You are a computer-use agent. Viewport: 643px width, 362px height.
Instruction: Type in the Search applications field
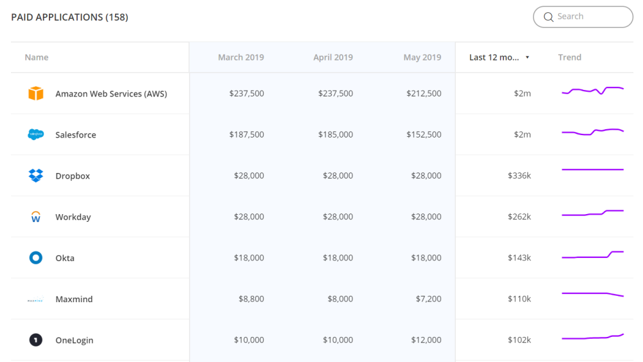(x=590, y=17)
